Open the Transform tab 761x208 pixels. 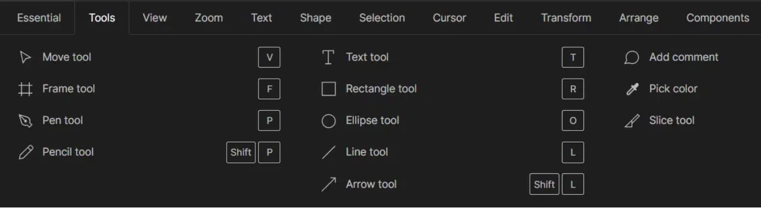point(566,18)
